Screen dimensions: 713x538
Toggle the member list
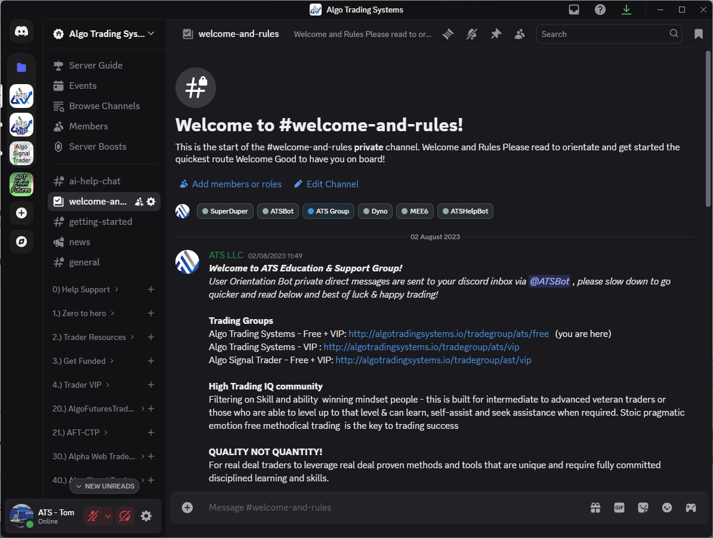click(519, 34)
